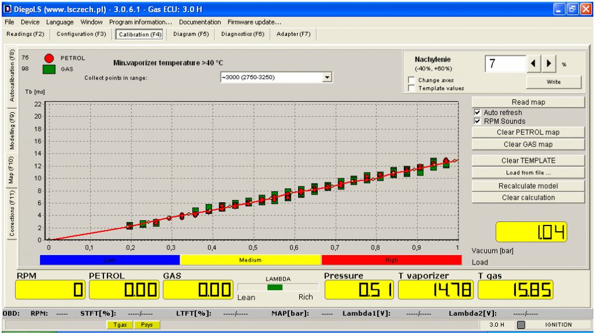Click the blue Low load range bar
The image size is (595, 333).
tap(110, 260)
